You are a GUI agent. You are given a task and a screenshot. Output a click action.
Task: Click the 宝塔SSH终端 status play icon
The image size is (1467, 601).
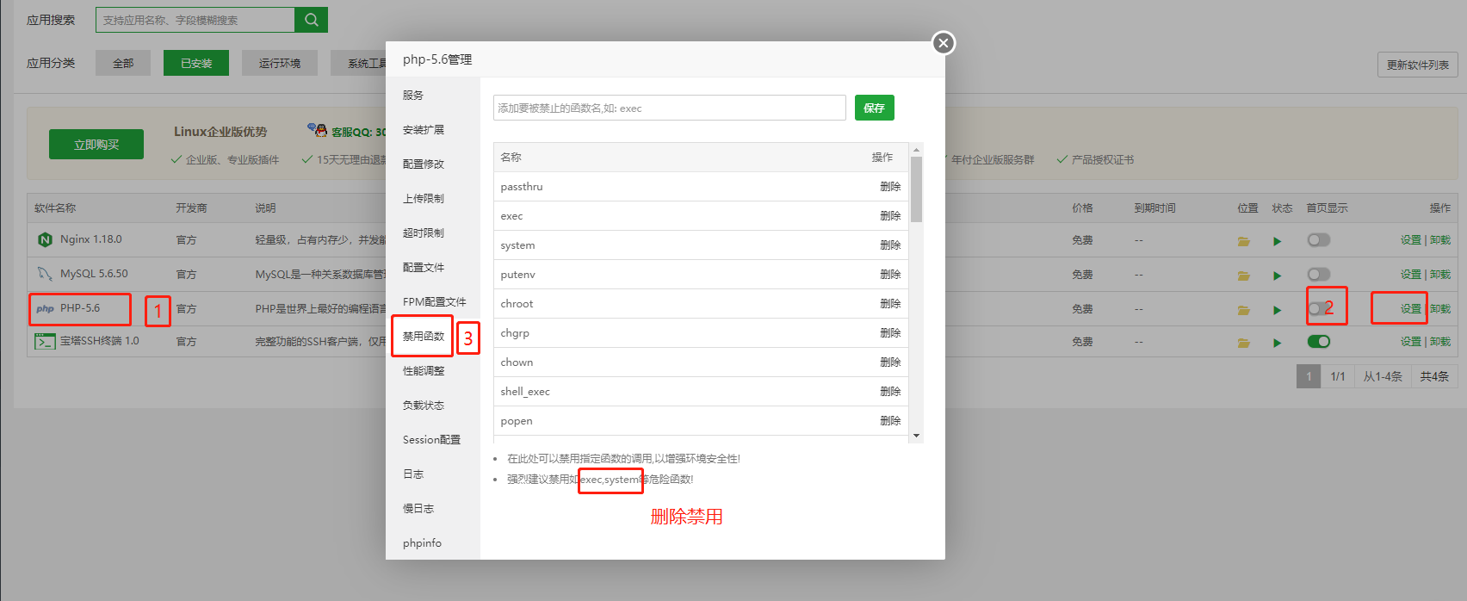pos(1278,343)
